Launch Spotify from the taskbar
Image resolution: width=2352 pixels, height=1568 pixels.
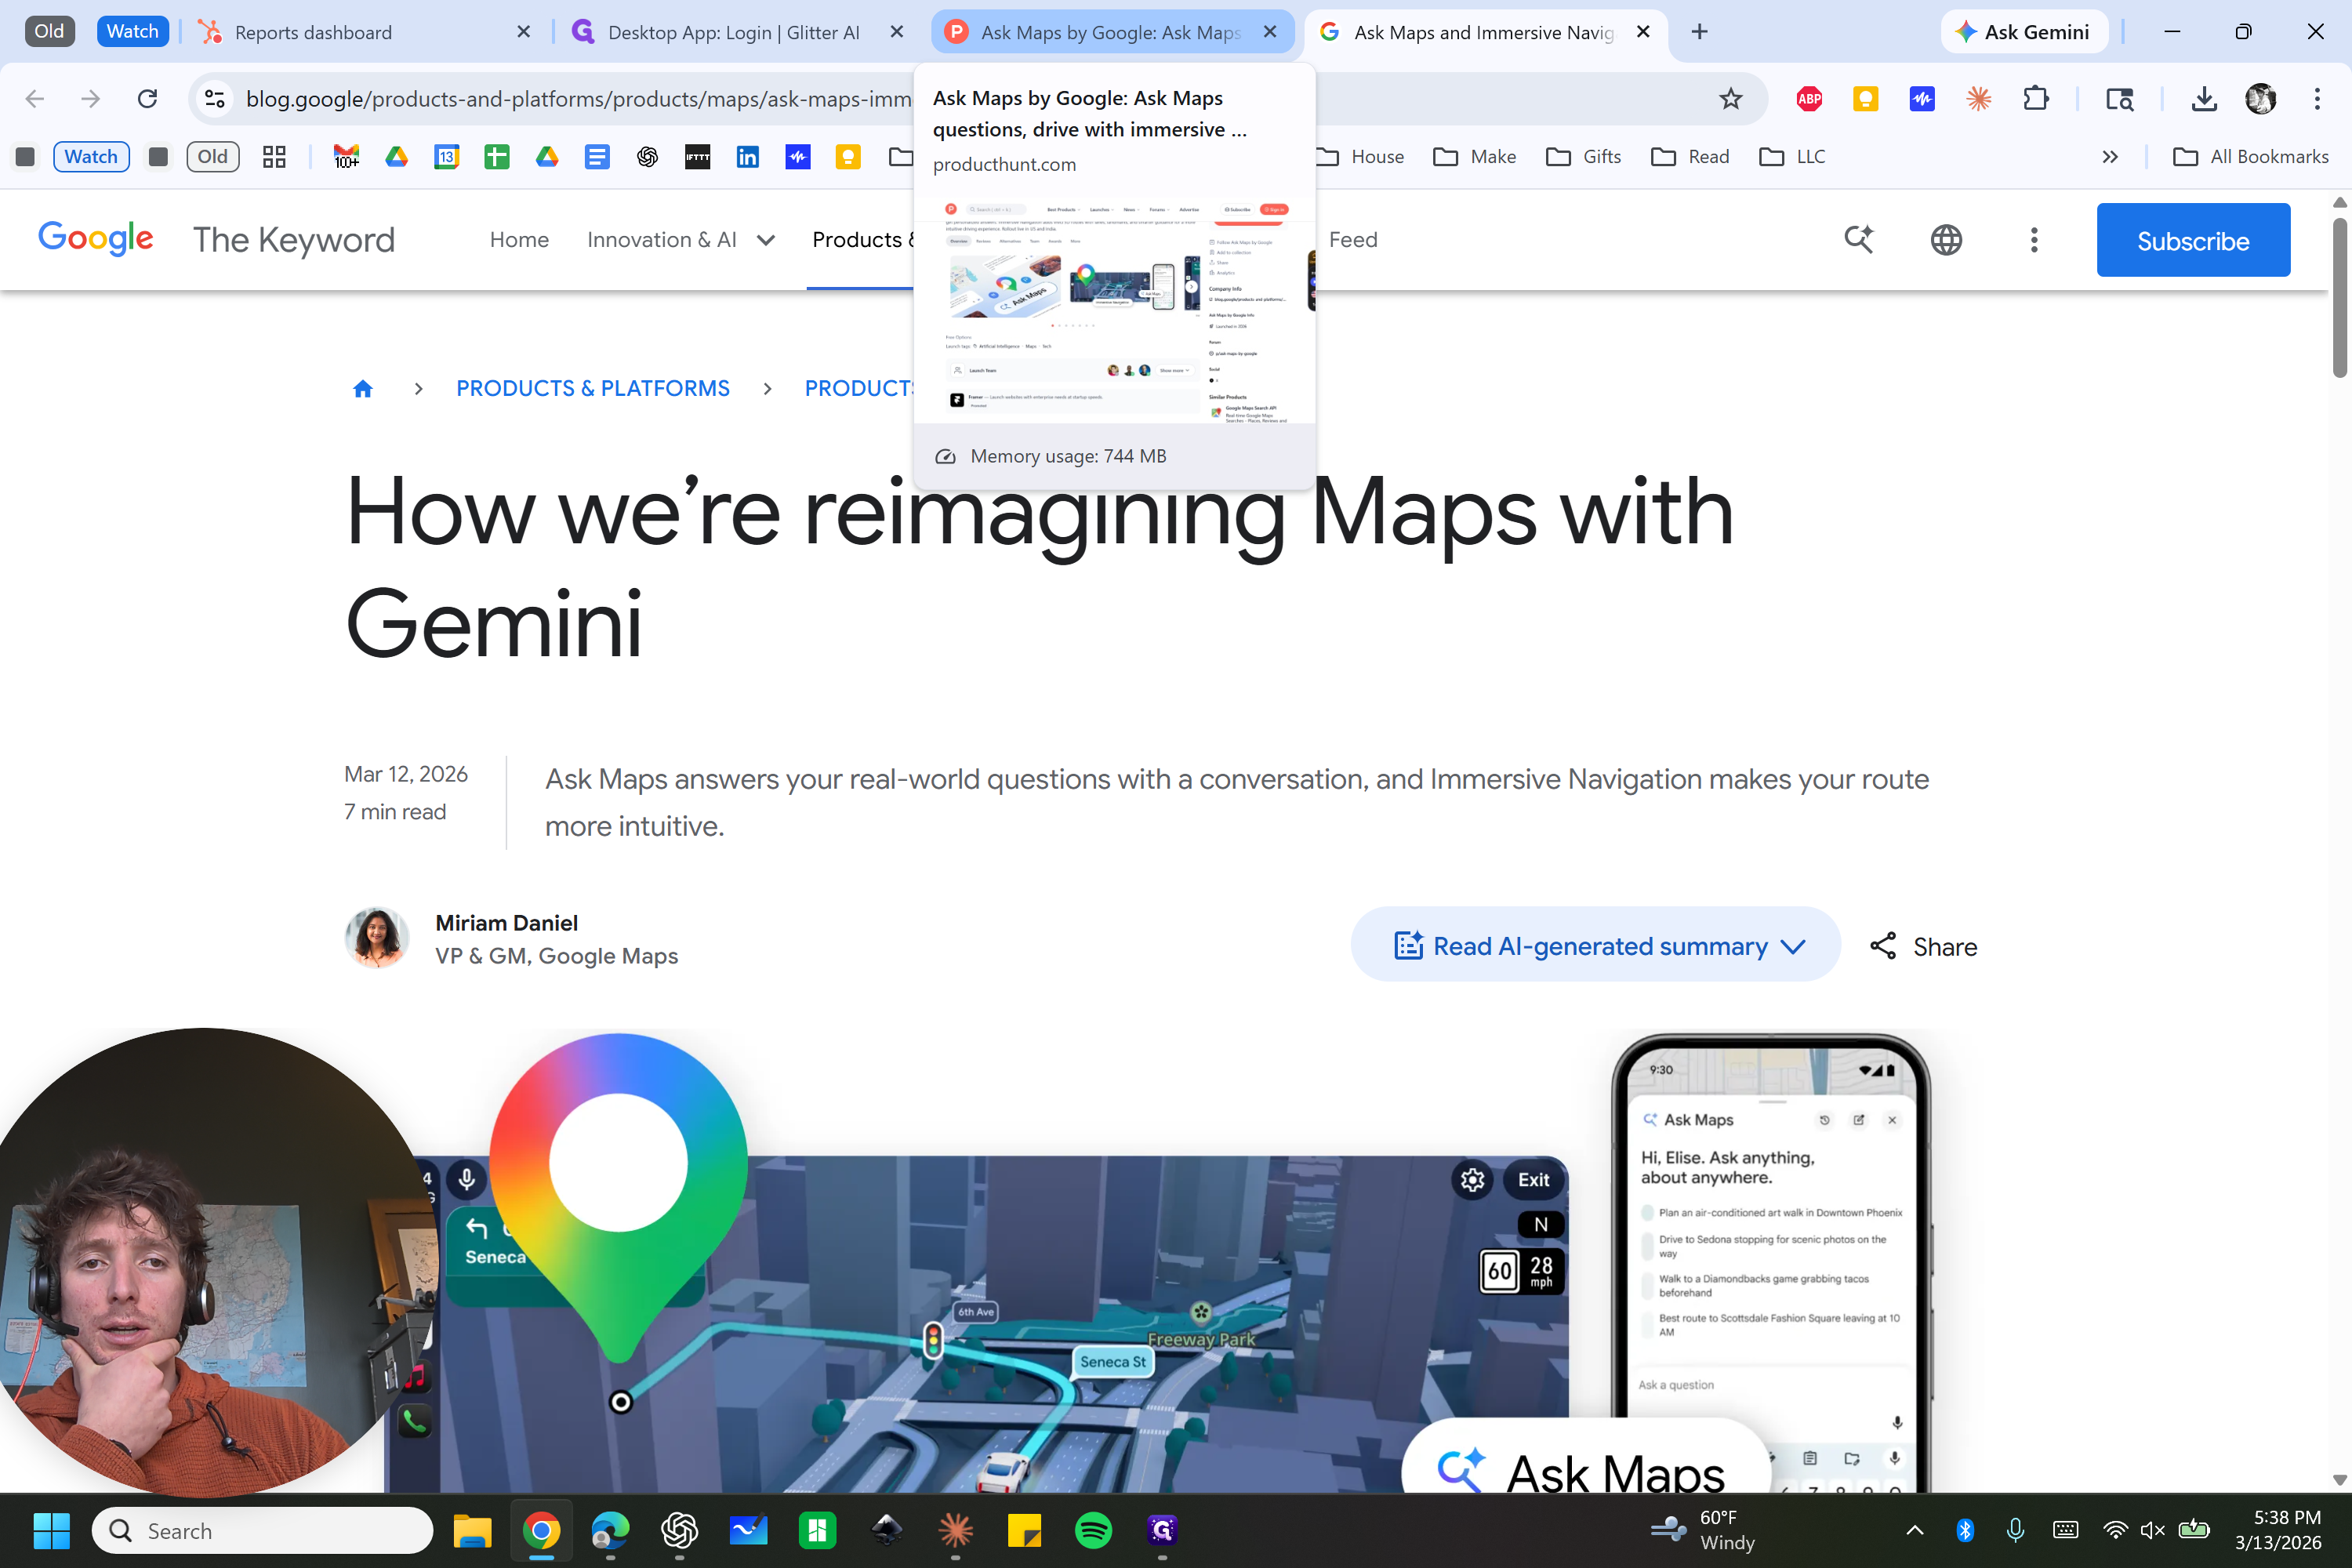click(1093, 1530)
